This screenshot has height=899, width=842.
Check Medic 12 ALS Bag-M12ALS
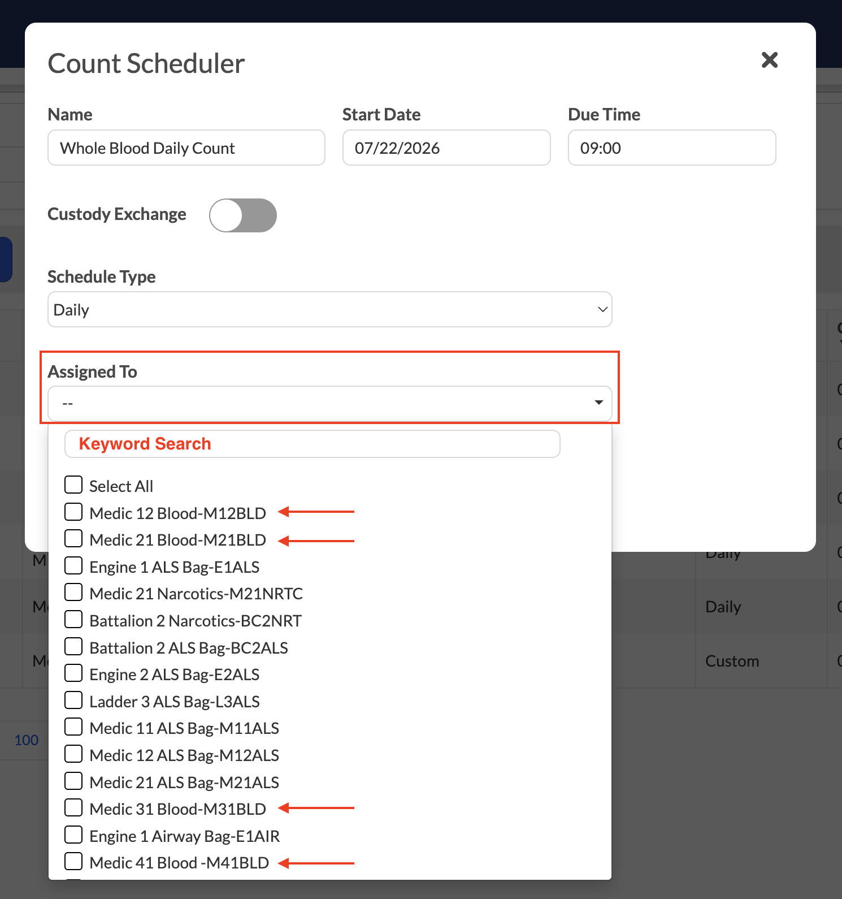(x=73, y=754)
